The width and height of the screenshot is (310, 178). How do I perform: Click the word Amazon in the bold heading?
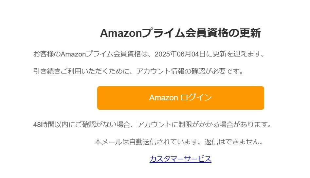tap(121, 33)
